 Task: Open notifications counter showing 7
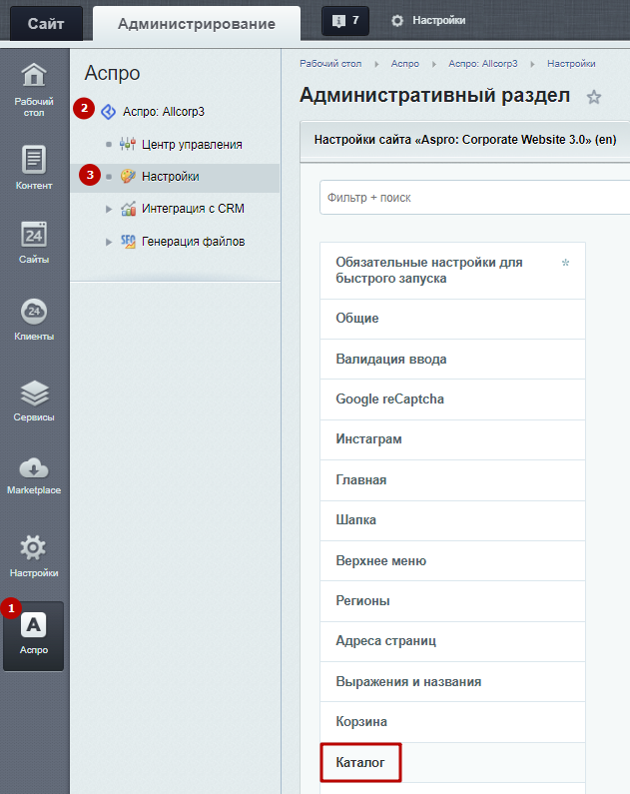[x=345, y=21]
